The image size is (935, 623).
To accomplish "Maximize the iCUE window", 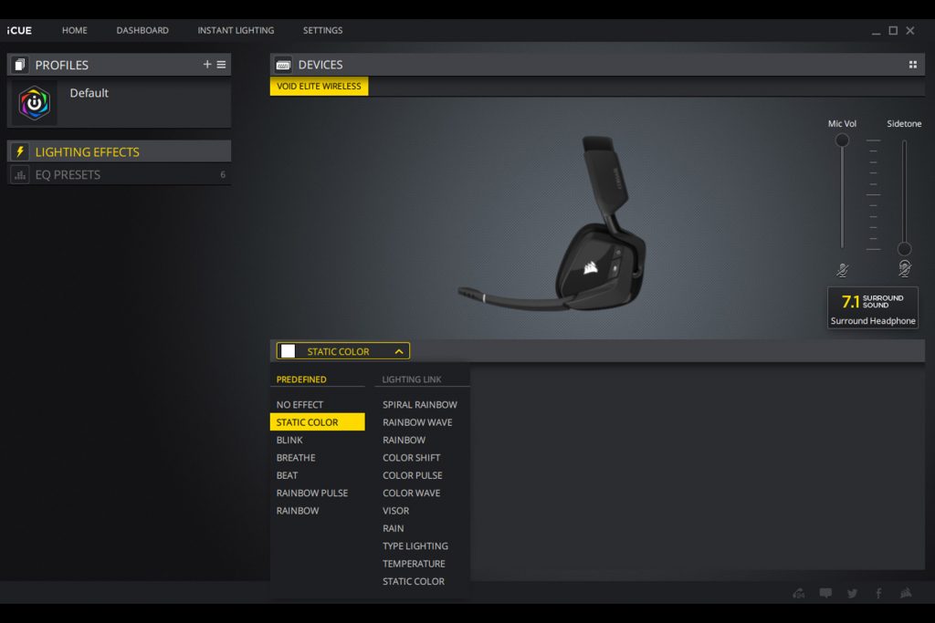I will 893,30.
